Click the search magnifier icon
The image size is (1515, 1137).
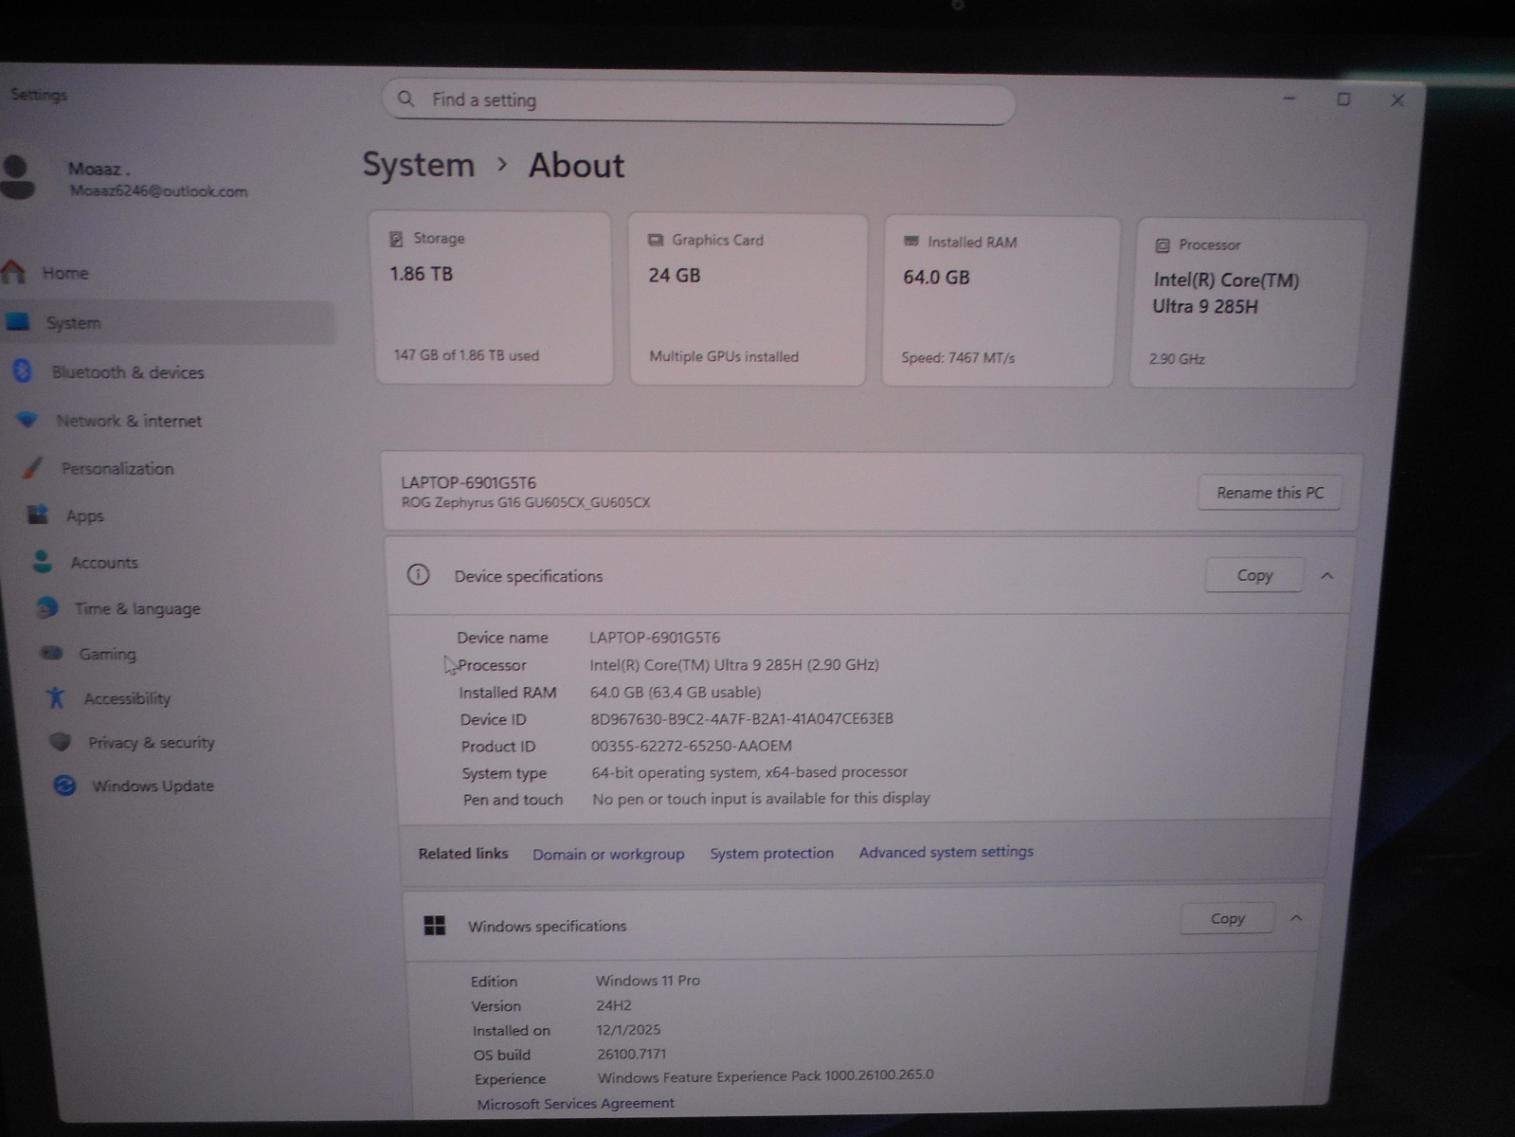click(x=406, y=99)
